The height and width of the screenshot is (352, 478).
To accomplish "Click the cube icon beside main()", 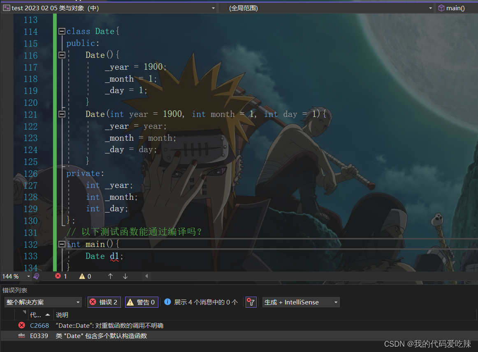I will tap(441, 8).
